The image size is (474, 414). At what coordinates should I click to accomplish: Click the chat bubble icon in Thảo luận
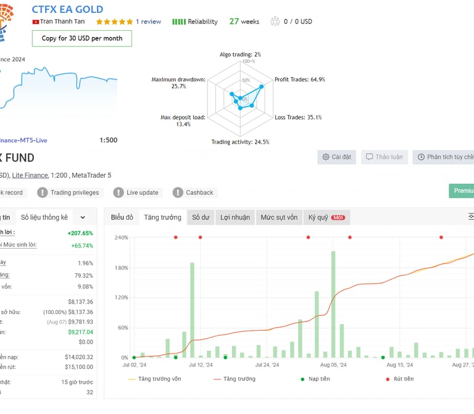(370, 157)
